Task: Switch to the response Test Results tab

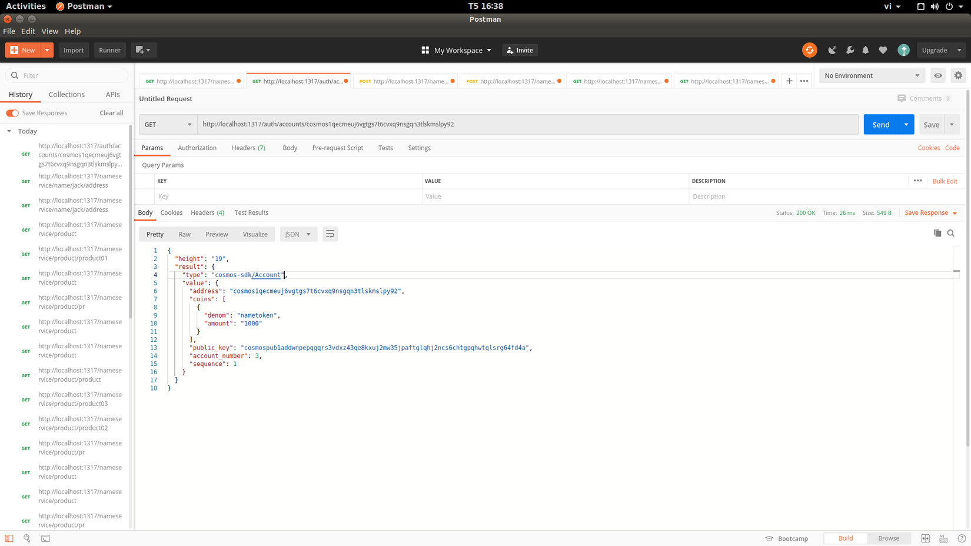Action: click(x=251, y=212)
